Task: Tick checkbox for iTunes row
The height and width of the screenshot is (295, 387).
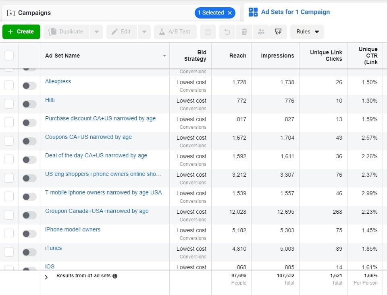Action: coord(9,252)
